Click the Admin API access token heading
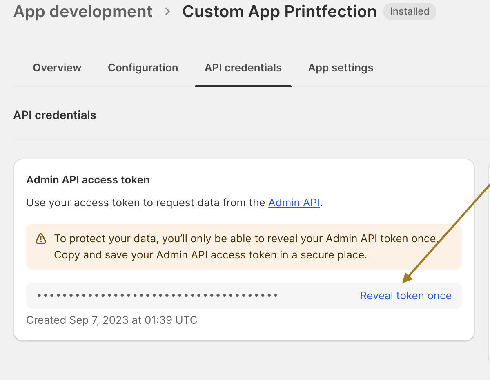 coord(88,180)
